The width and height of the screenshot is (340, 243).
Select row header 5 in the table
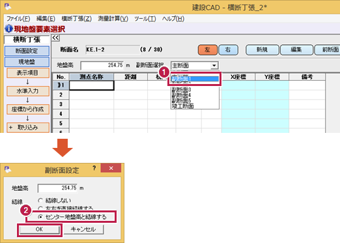click(61, 124)
